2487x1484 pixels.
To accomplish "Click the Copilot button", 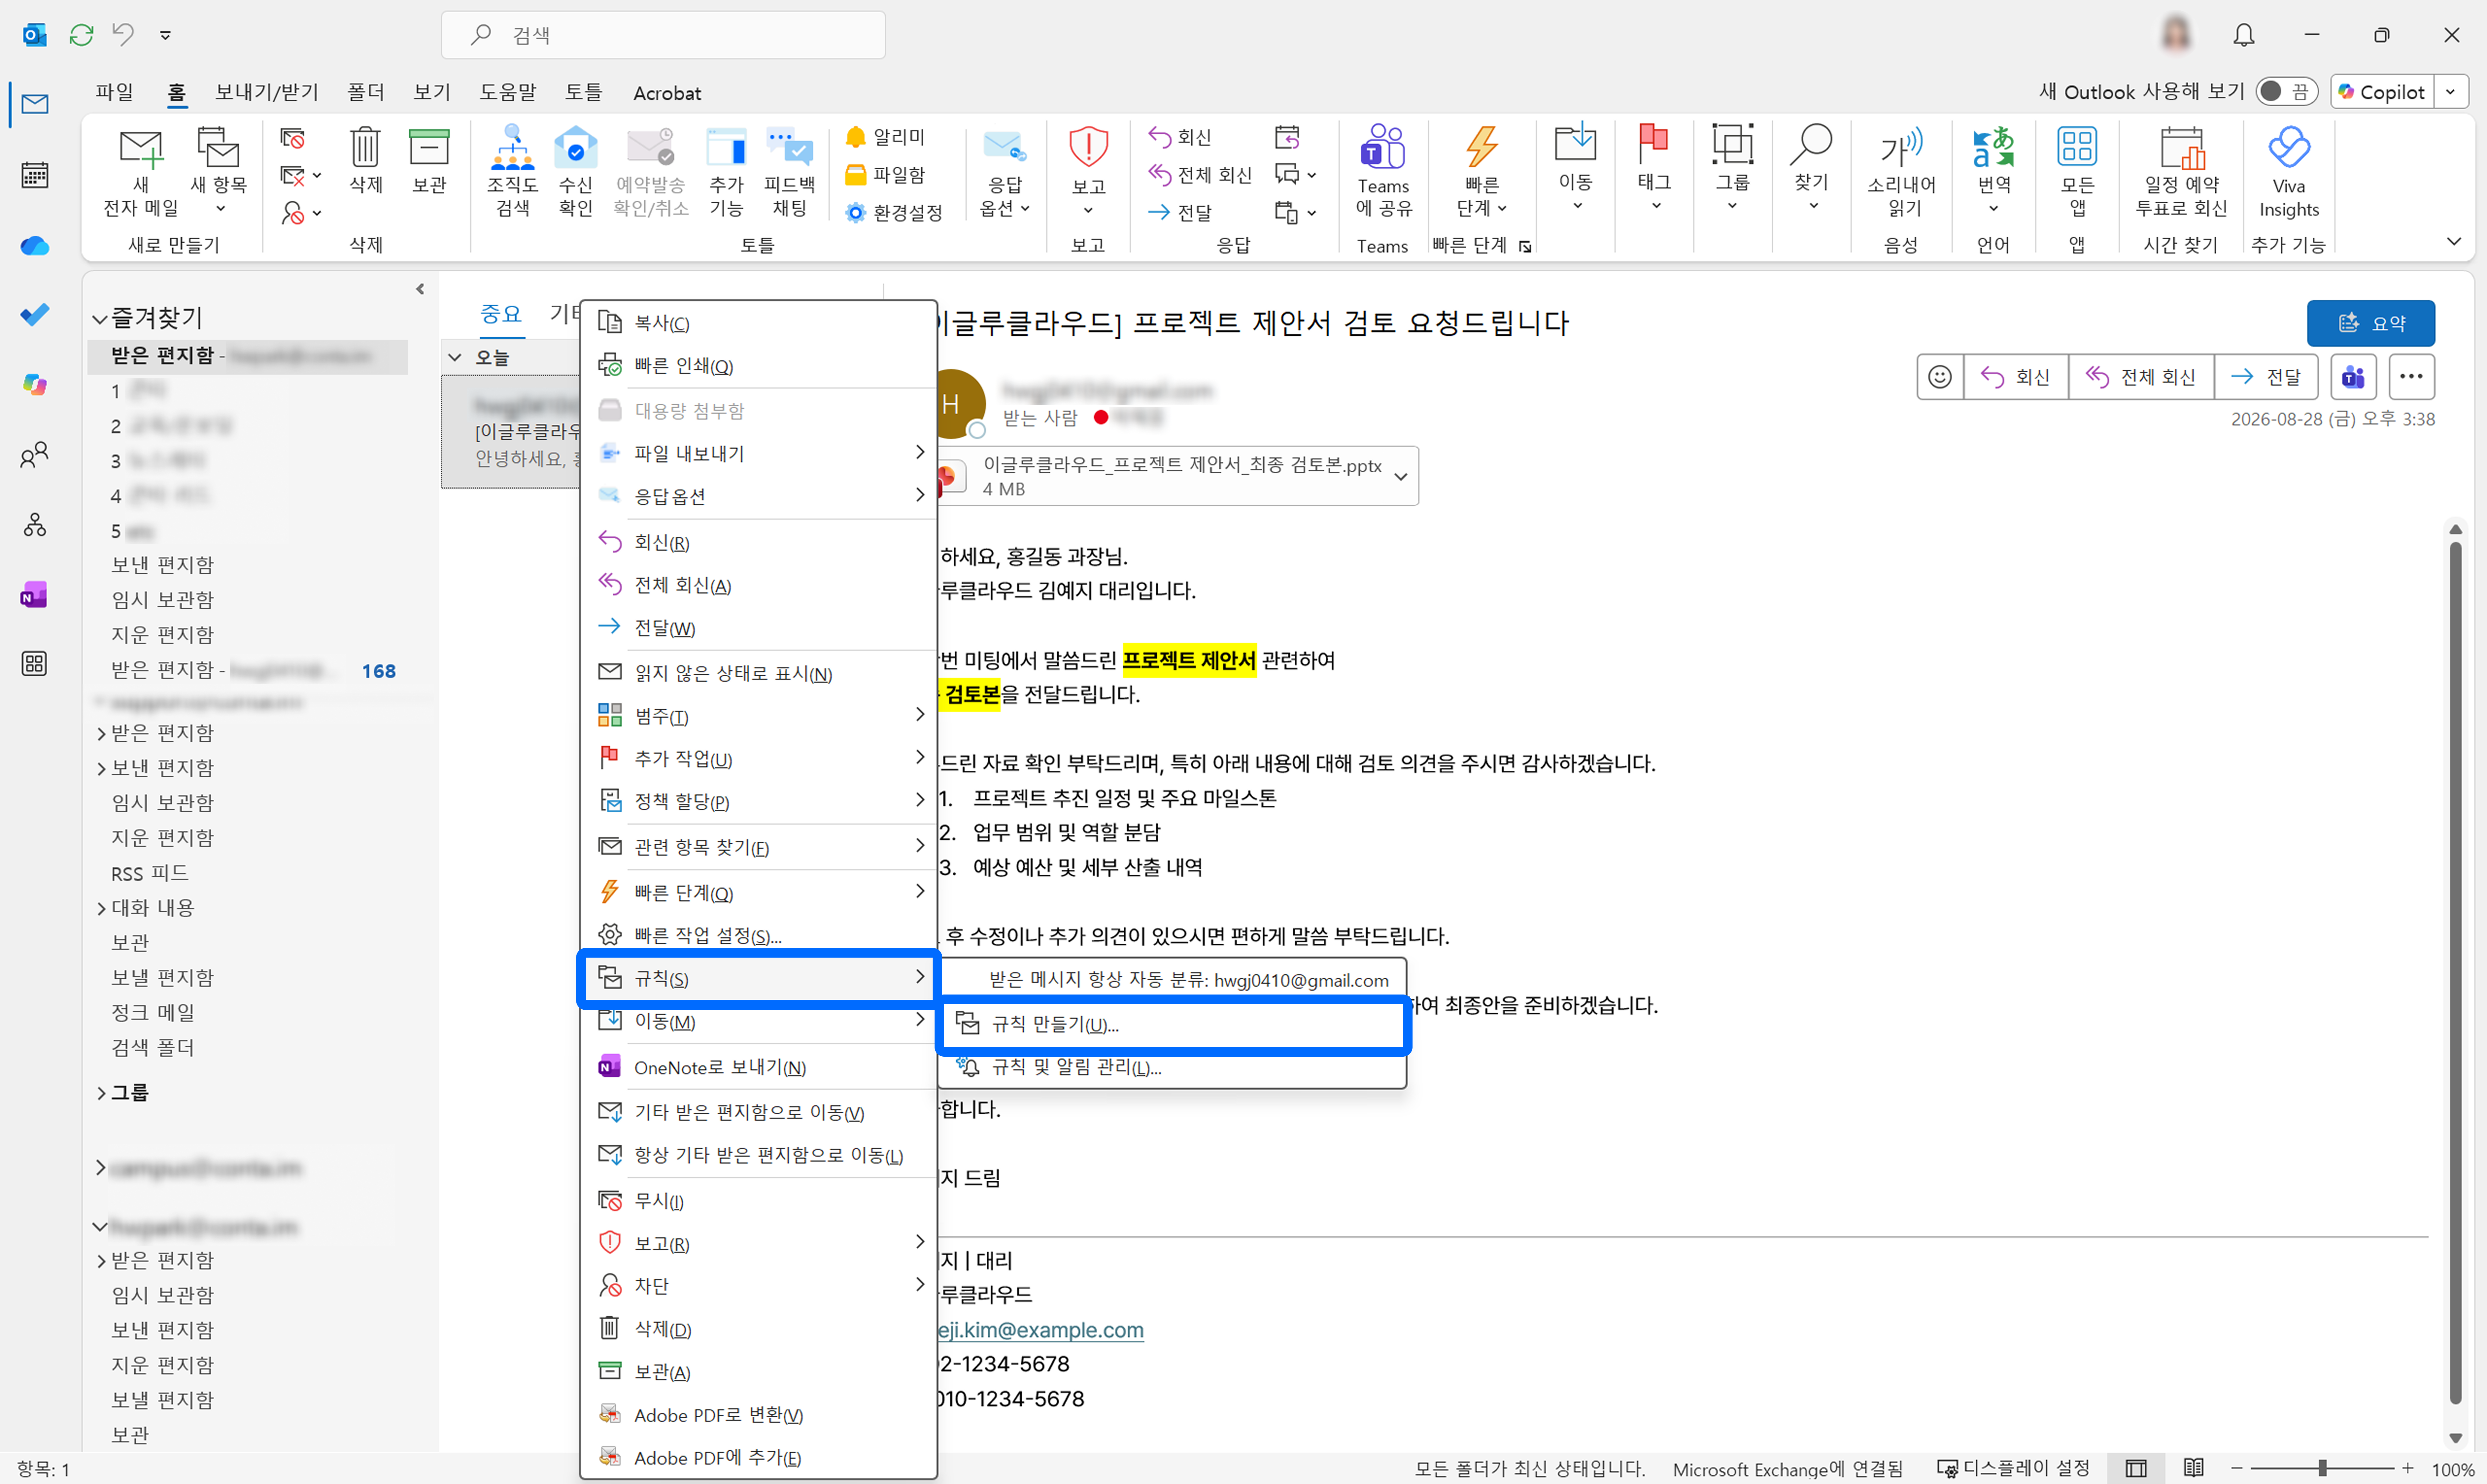I will pos(2382,92).
